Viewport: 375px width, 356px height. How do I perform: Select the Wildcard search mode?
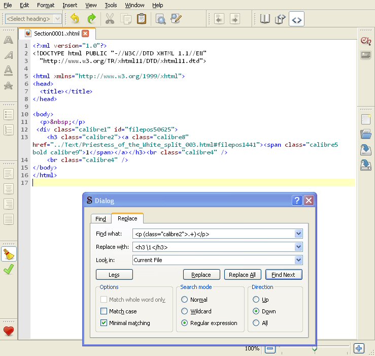[x=185, y=311]
